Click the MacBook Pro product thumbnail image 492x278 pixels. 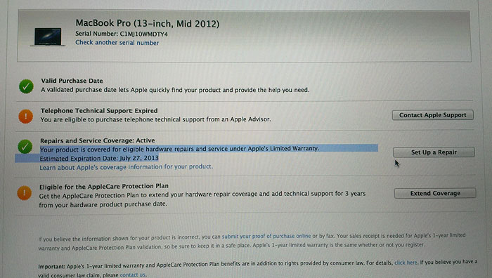click(48, 37)
